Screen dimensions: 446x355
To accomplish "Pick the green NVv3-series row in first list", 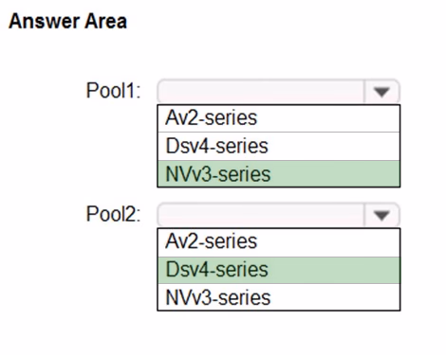I will click(x=279, y=174).
